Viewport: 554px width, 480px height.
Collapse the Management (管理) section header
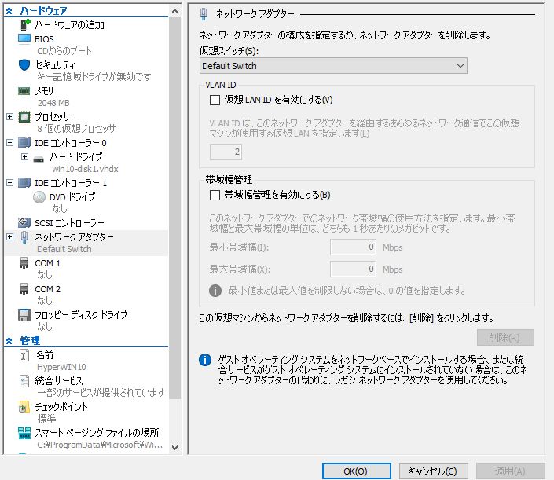point(9,341)
